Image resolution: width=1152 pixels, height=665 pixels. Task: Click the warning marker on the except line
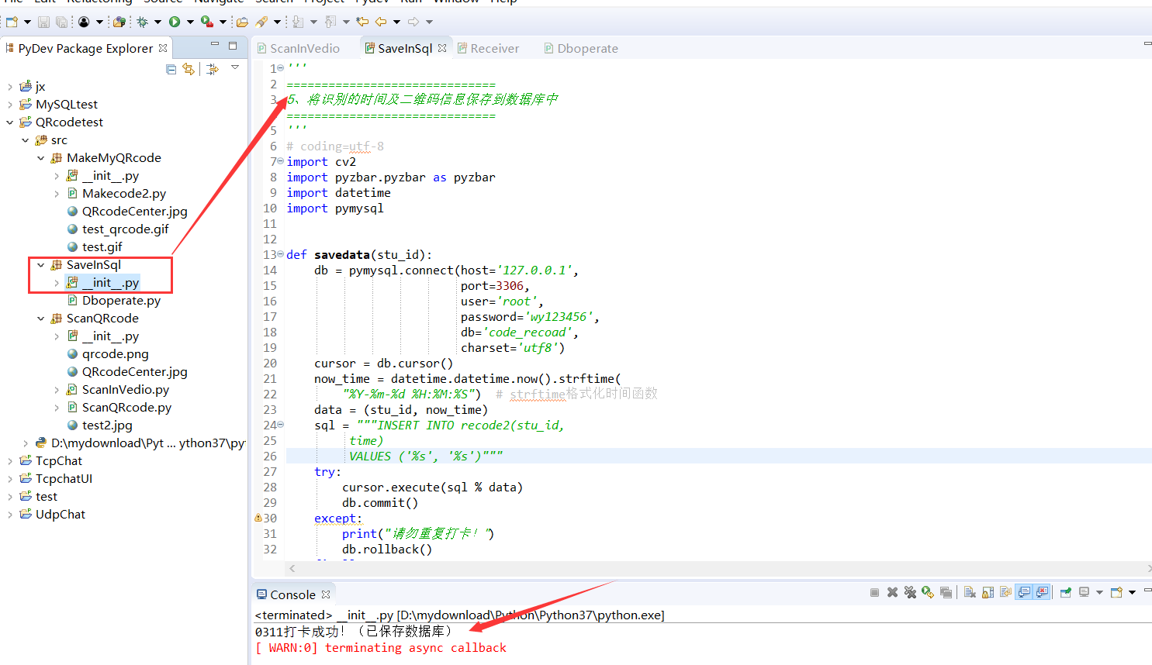click(258, 518)
